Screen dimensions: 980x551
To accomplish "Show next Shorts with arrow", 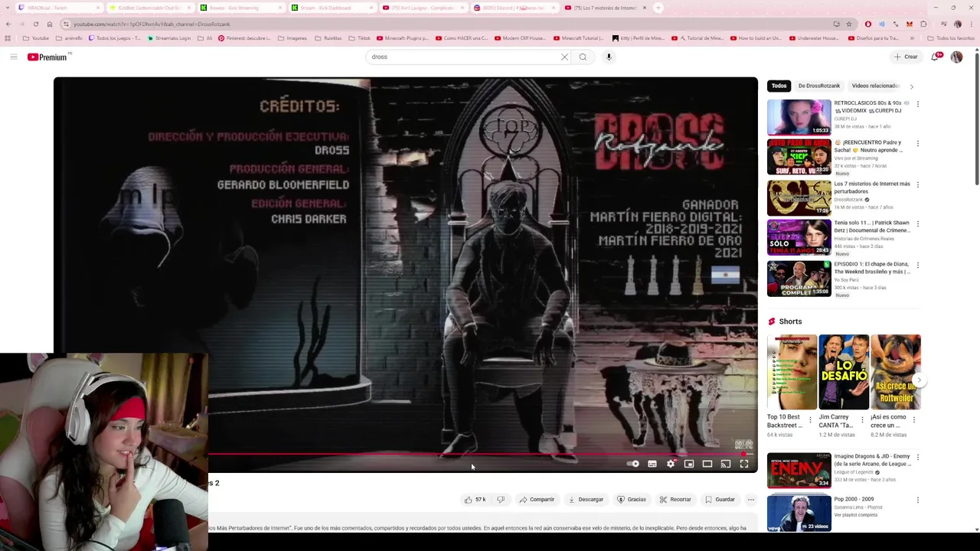I will pos(919,380).
